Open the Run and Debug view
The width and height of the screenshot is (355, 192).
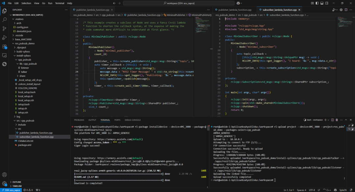tap(4, 37)
